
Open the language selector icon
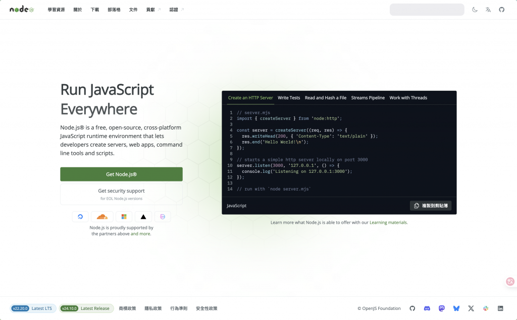tap(488, 10)
